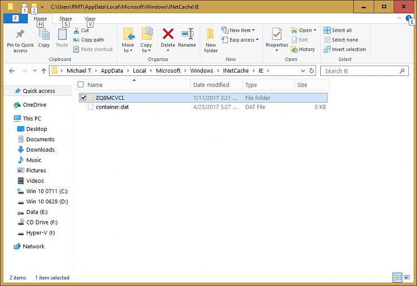Sort by the Type column header

coord(269,85)
